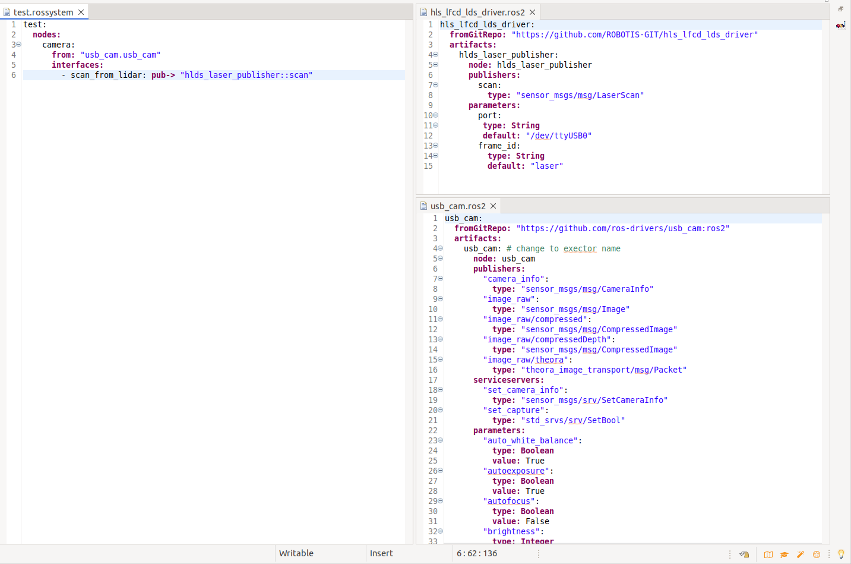The image size is (851, 564).
Task: Click the node: hlds_laser_publisher line
Action: [530, 65]
